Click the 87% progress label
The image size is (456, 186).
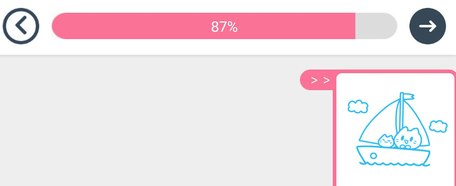pyautogui.click(x=224, y=27)
